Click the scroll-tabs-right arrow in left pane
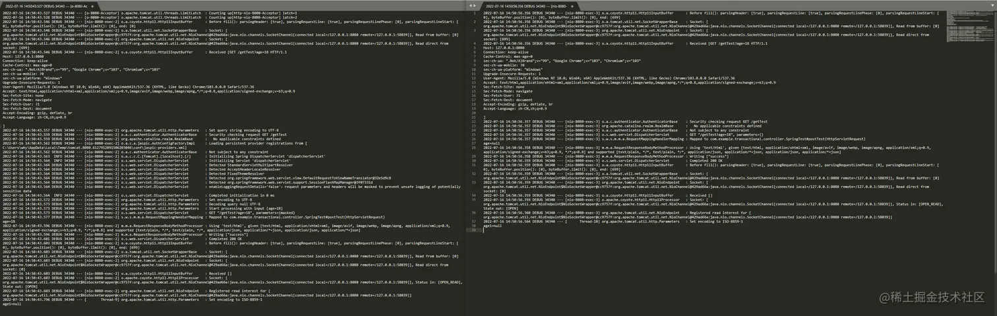Screen dimensions: 997x316 click(474, 5)
